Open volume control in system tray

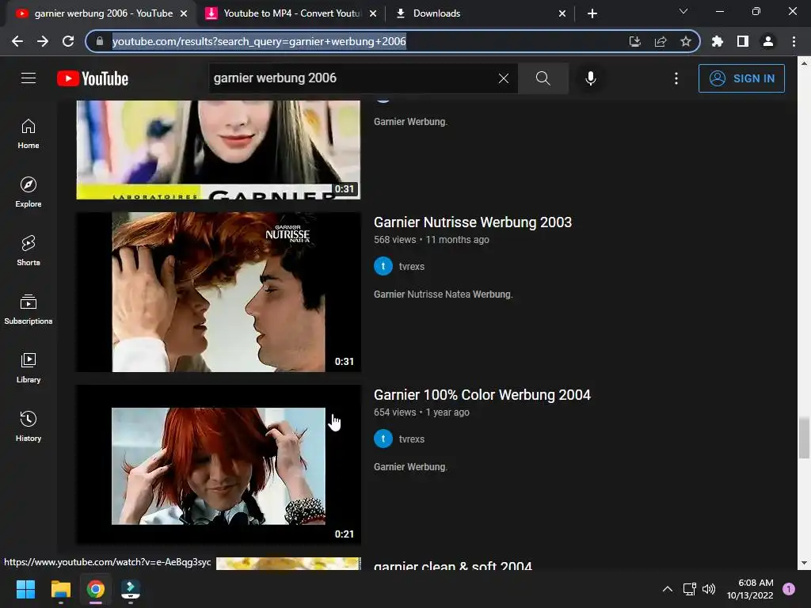pyautogui.click(x=709, y=589)
